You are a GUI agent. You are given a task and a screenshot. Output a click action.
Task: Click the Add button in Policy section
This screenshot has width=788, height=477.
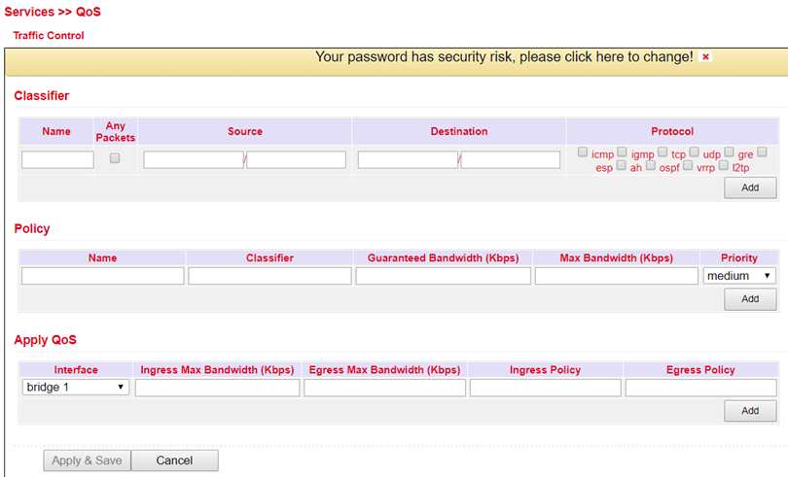coord(750,299)
